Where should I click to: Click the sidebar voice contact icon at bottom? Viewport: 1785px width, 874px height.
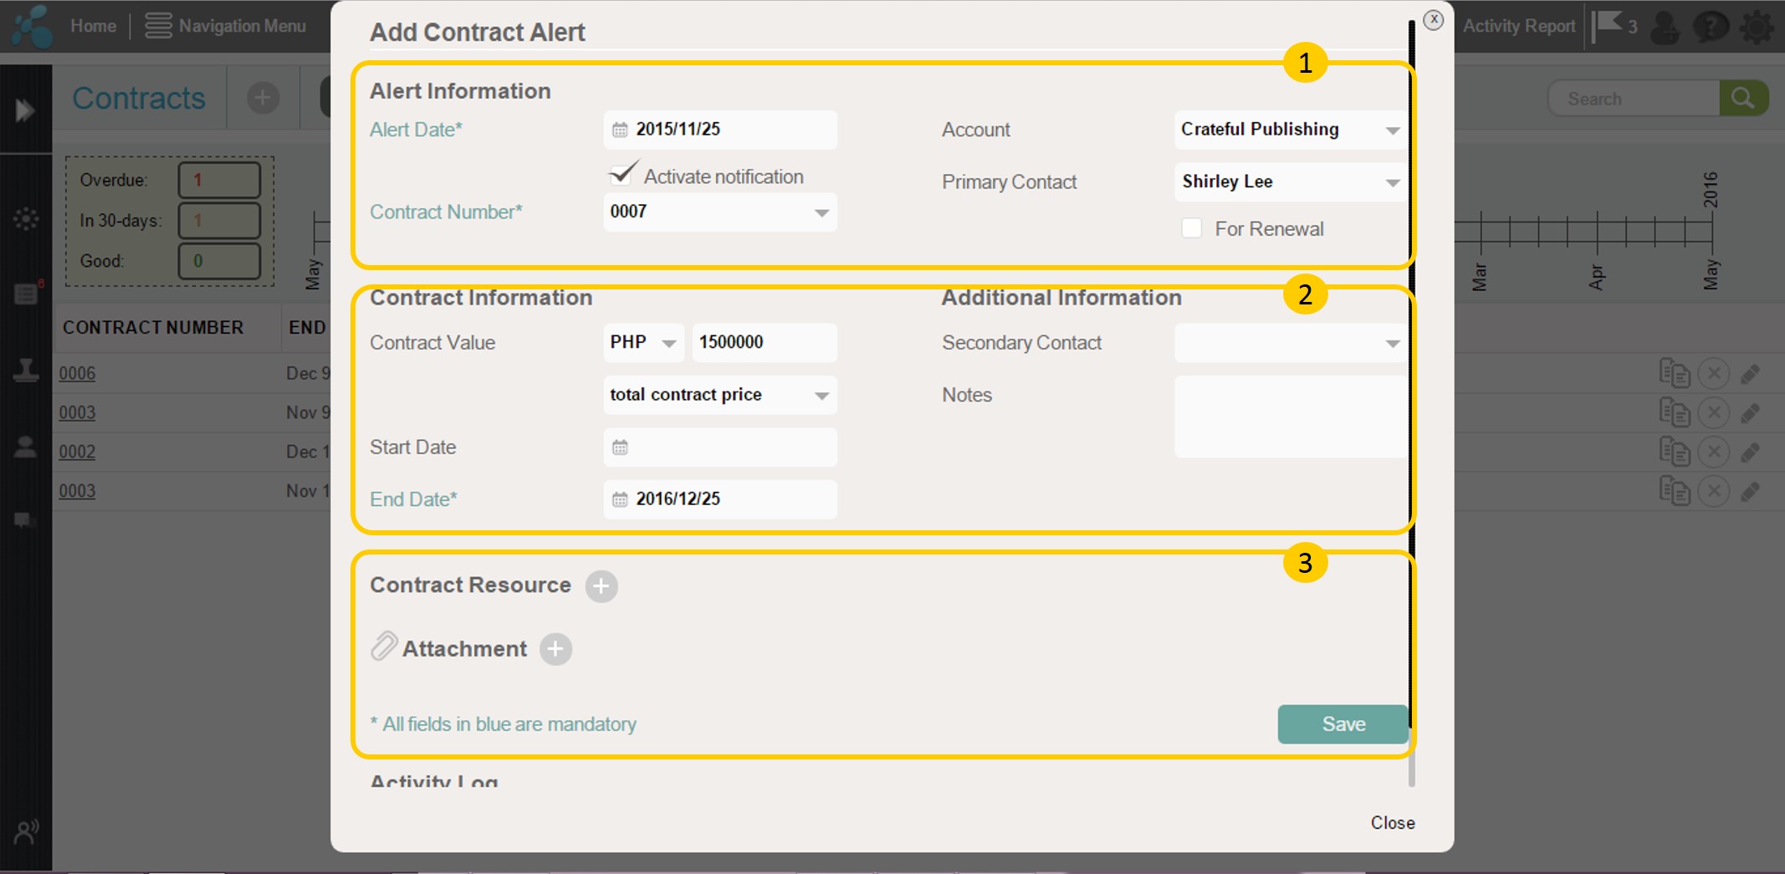(27, 831)
